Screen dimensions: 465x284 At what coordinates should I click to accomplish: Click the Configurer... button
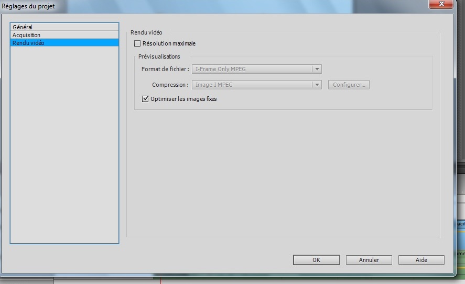click(349, 85)
